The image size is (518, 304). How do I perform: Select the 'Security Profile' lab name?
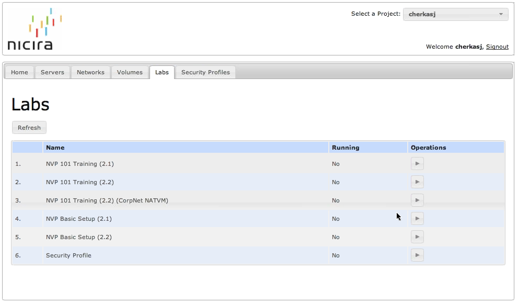coord(68,255)
